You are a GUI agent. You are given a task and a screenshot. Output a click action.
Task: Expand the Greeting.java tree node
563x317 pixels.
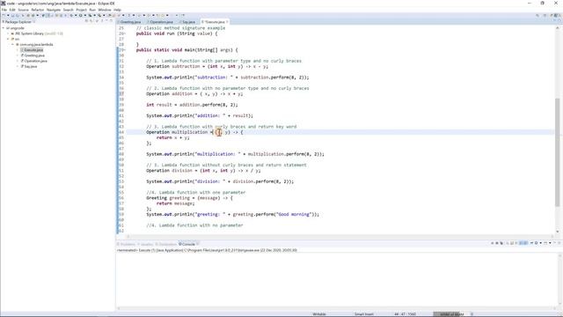[x=18, y=55]
